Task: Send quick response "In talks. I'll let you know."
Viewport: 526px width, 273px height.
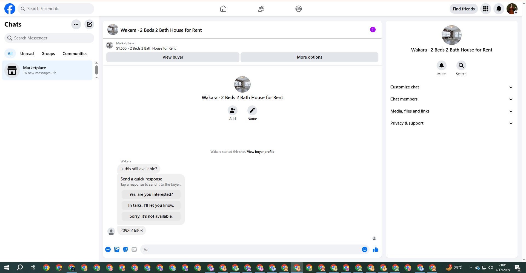Action: coord(151,205)
